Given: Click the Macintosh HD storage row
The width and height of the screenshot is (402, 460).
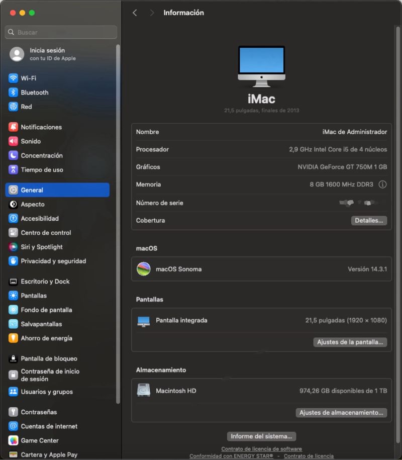Looking at the screenshot, I should pyautogui.click(x=261, y=391).
